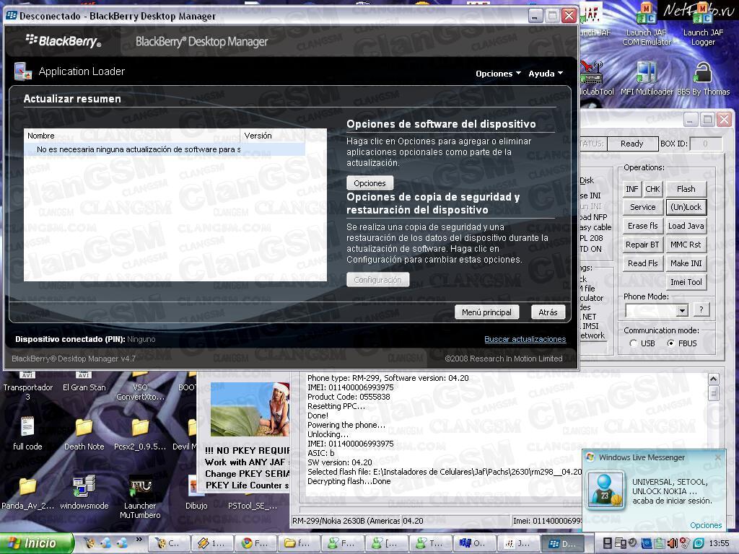Viewport: 739px width, 554px height.
Task: Click Load Java button in JAF
Action: pos(686,226)
